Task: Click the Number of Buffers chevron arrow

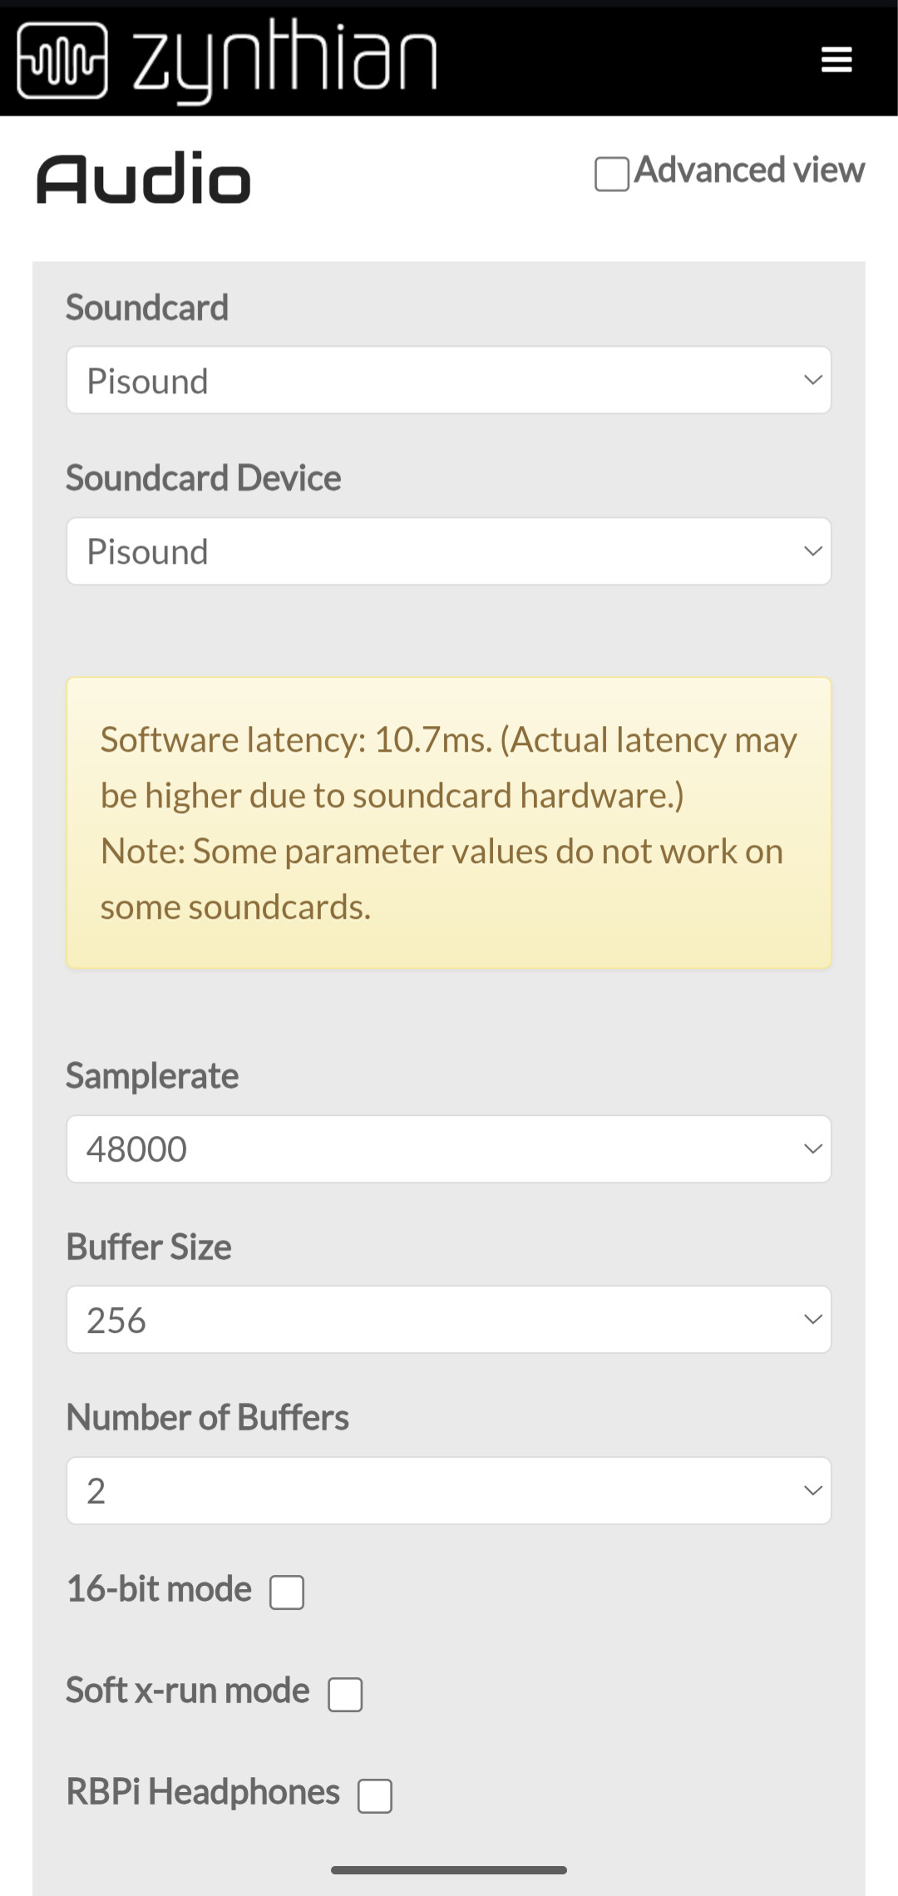Action: coord(812,1491)
